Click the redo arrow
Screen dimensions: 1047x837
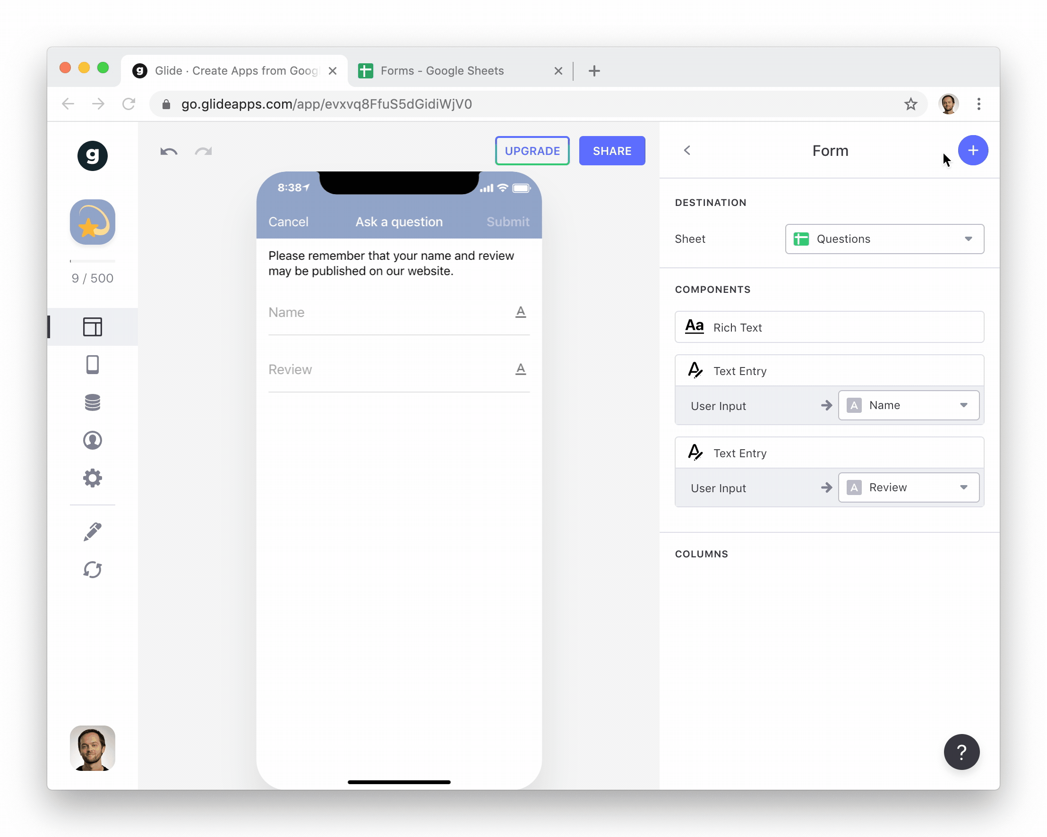coord(204,152)
